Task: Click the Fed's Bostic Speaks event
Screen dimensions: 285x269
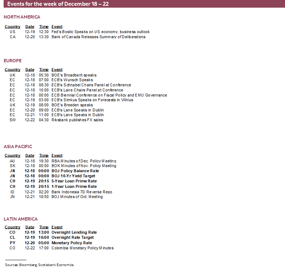Action: coord(100,32)
